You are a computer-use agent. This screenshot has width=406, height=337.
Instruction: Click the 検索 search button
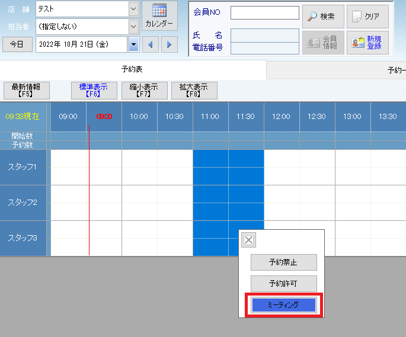click(322, 17)
